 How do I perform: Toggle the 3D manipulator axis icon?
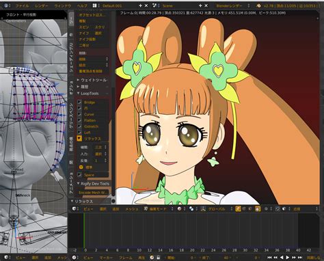(x=203, y=208)
